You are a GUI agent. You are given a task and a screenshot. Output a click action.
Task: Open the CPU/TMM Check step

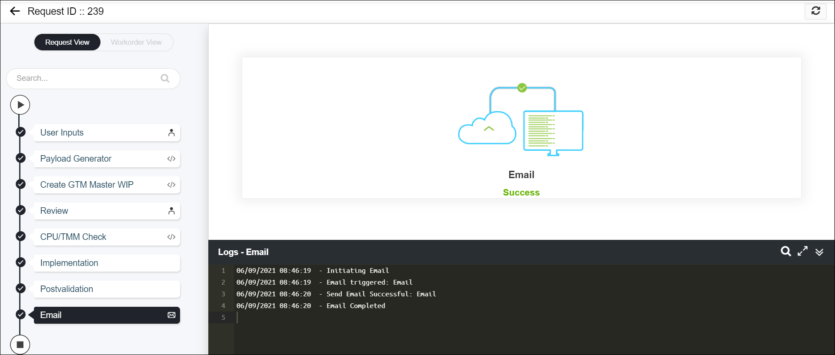click(107, 237)
